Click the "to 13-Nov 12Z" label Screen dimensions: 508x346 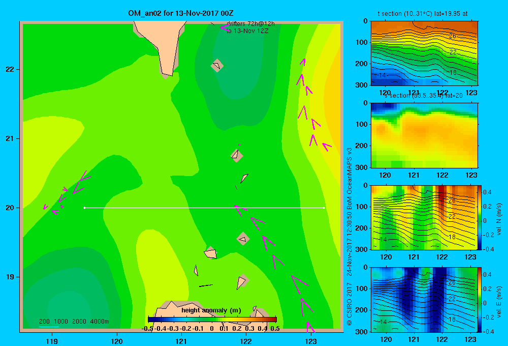tap(247, 31)
